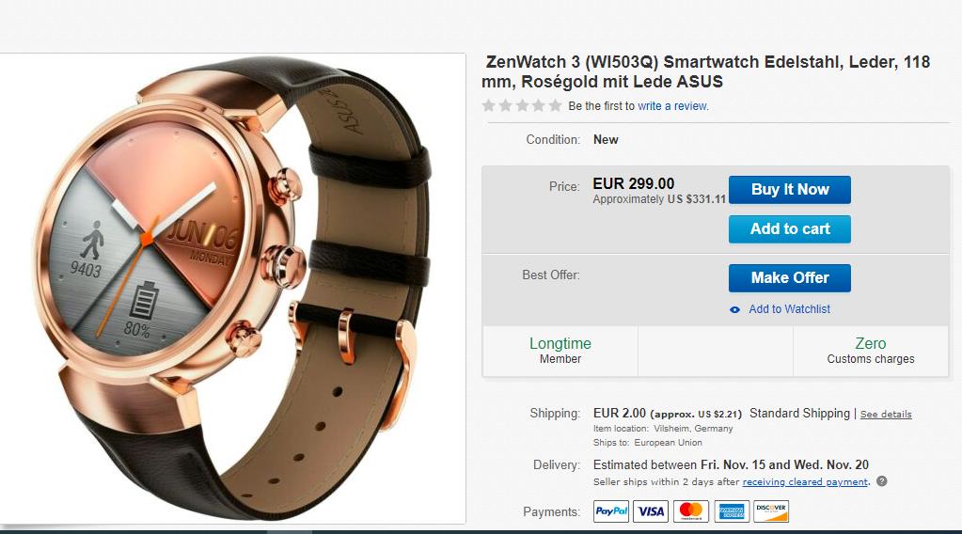Click the Buy It Now button
Viewport: 962px width, 534px height.
coord(790,190)
